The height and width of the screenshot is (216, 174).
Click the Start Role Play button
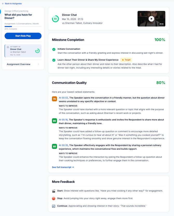tap(23, 36)
